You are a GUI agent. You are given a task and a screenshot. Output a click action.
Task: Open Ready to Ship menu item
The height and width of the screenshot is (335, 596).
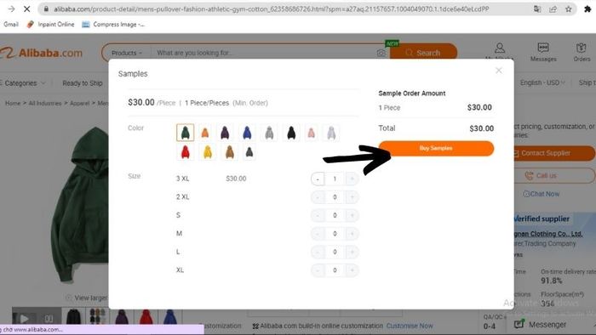(83, 83)
